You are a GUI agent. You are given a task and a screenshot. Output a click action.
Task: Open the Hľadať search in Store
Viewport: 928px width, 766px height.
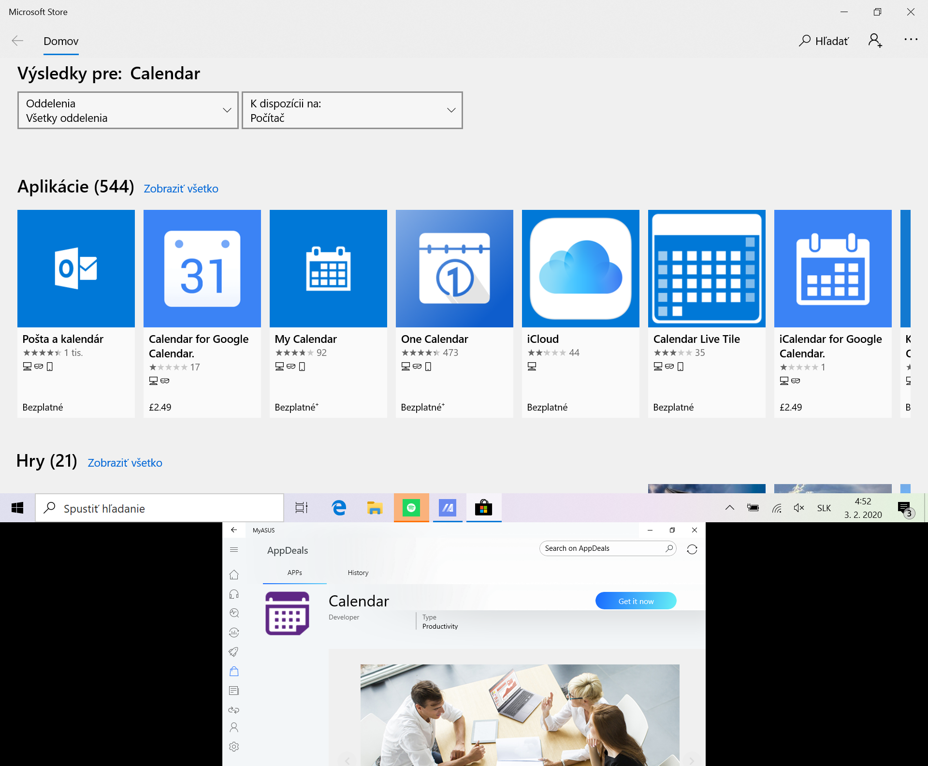pyautogui.click(x=824, y=41)
